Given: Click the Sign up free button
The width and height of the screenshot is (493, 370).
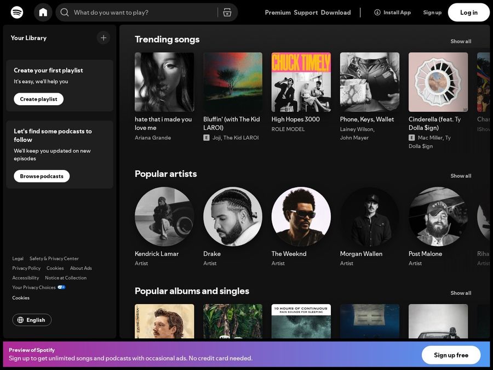Looking at the screenshot, I should click(451, 355).
